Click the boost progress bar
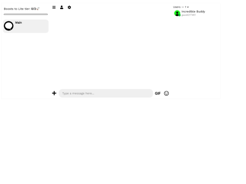 (26, 14)
